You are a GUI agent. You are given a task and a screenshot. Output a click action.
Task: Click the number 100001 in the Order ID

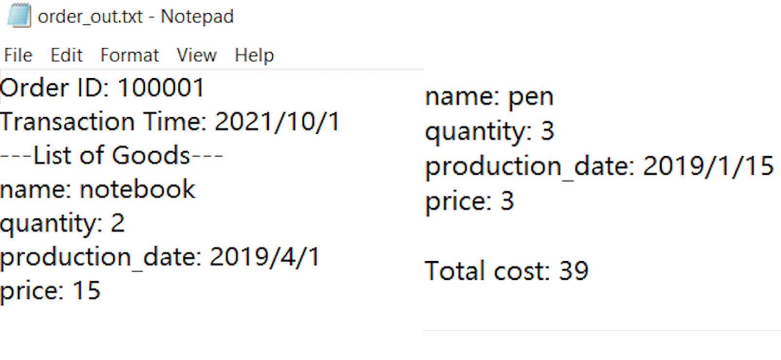pos(161,88)
